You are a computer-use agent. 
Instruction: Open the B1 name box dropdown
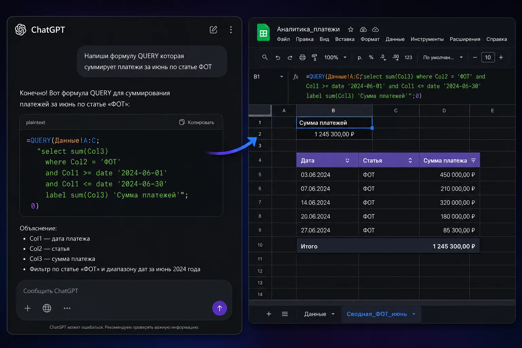(x=281, y=77)
